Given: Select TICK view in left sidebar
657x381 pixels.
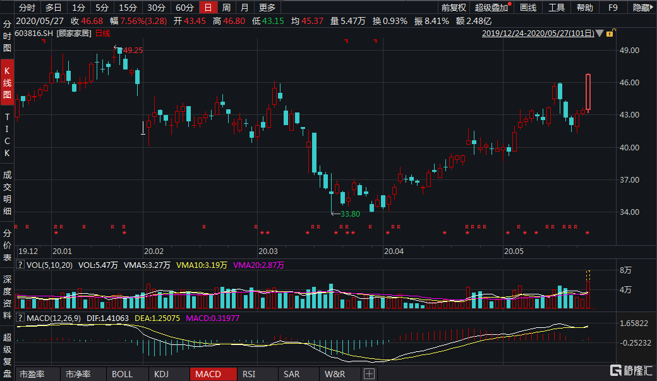Looking at the screenshot, I should point(8,135).
